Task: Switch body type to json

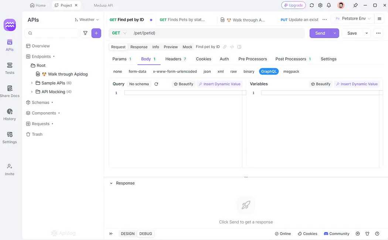Action: click(x=207, y=71)
